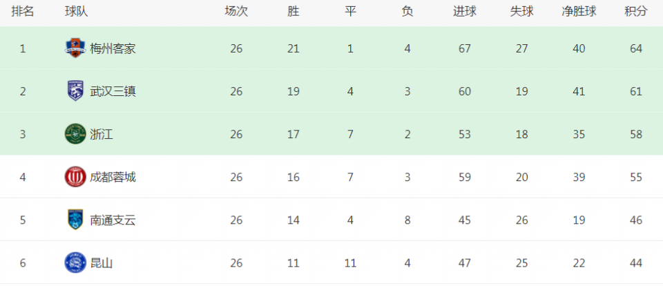The height and width of the screenshot is (286, 663).
Task: Click the 南通支云 shield icon
Action: point(75,220)
